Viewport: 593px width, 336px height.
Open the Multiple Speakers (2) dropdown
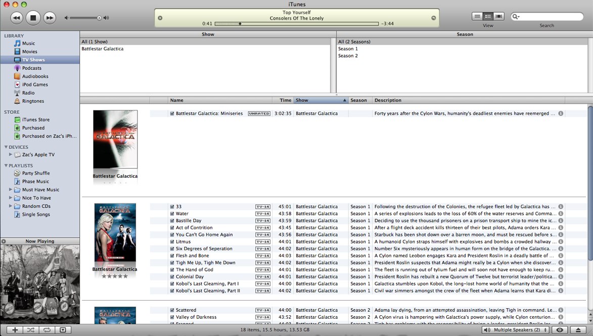[516, 330]
